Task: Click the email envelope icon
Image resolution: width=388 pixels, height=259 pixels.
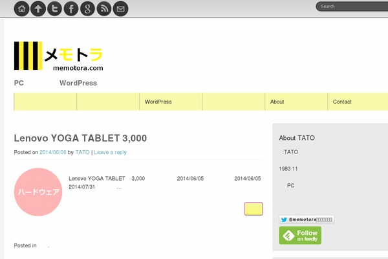Action: click(120, 8)
